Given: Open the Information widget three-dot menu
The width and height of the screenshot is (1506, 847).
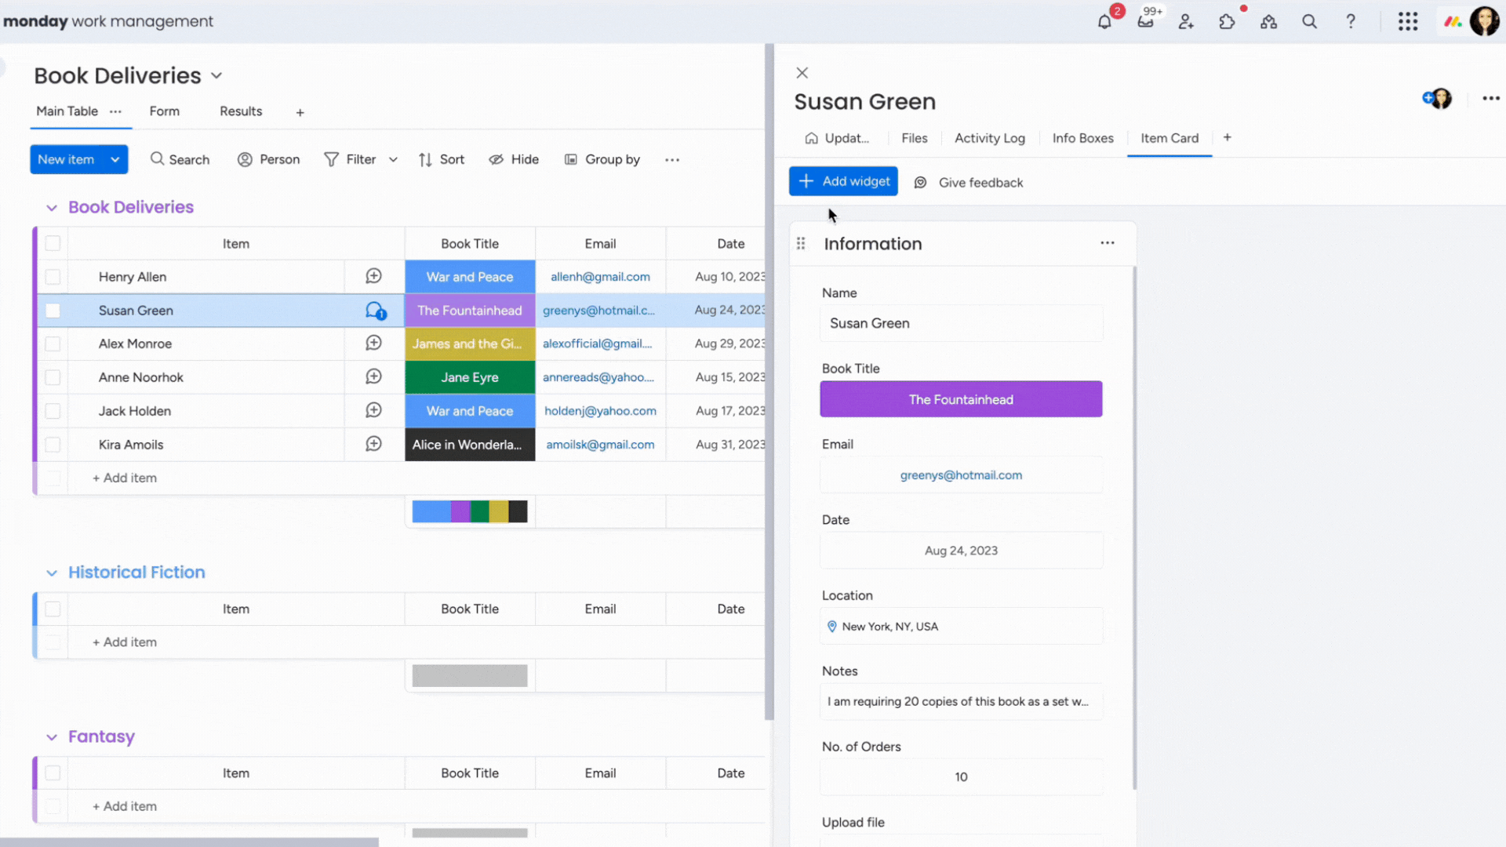Looking at the screenshot, I should (x=1107, y=243).
